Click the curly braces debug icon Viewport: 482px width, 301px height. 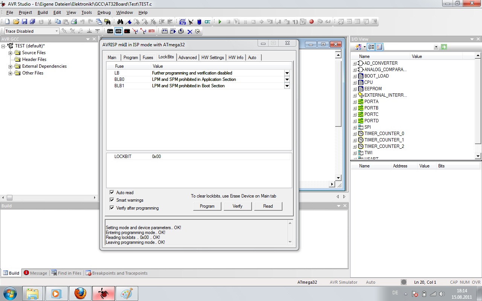(295, 22)
